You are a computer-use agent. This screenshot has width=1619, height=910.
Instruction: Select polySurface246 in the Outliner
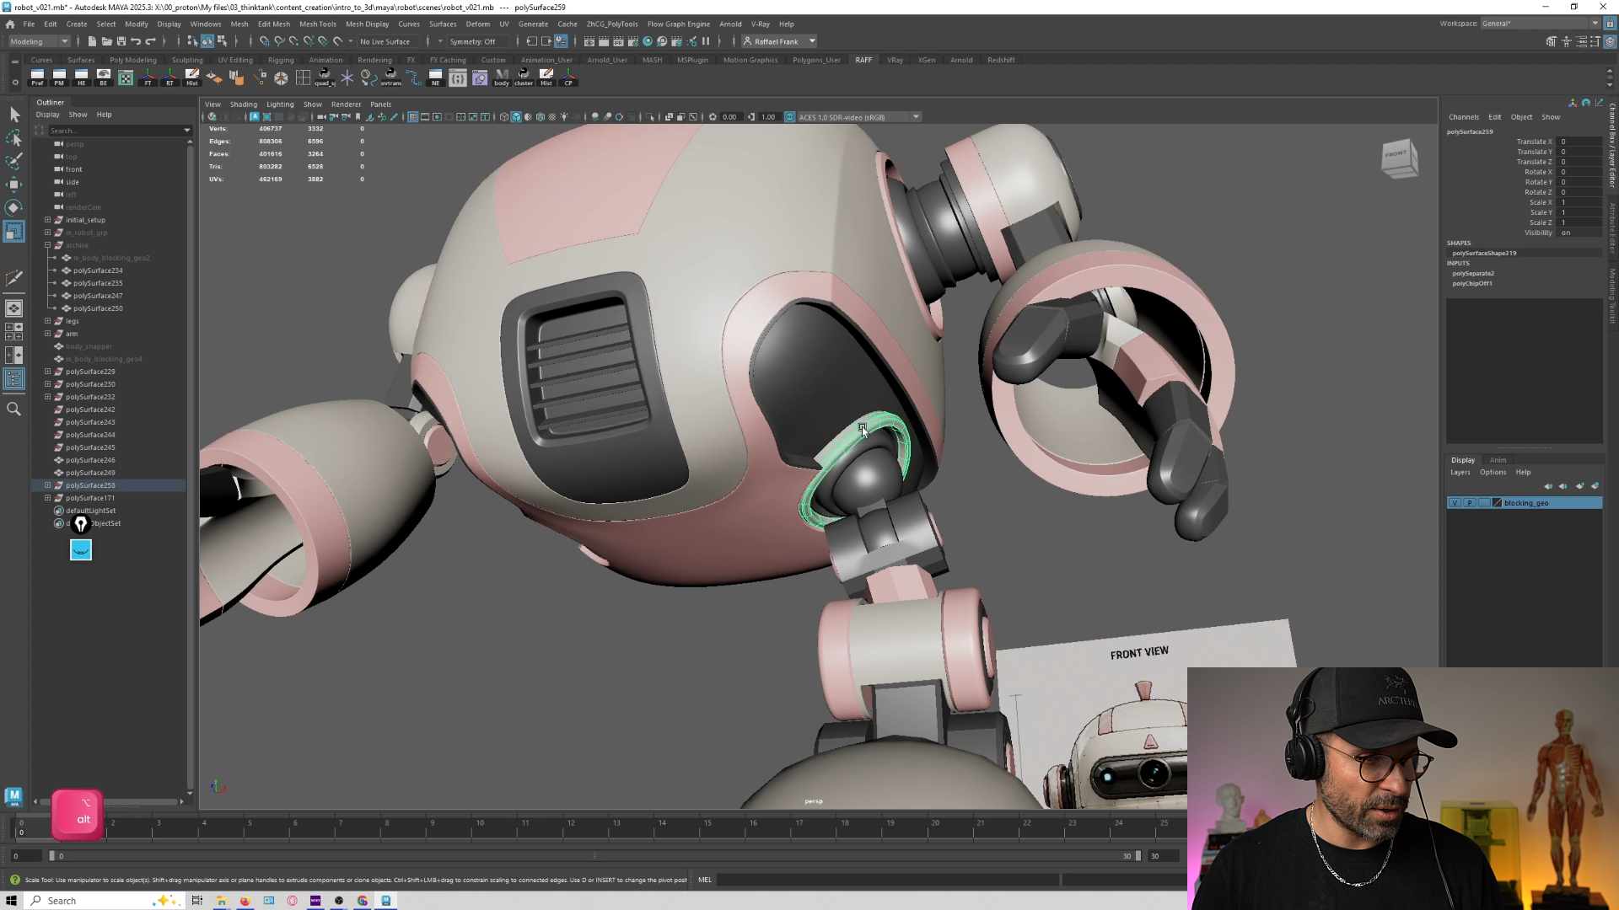tap(90, 460)
